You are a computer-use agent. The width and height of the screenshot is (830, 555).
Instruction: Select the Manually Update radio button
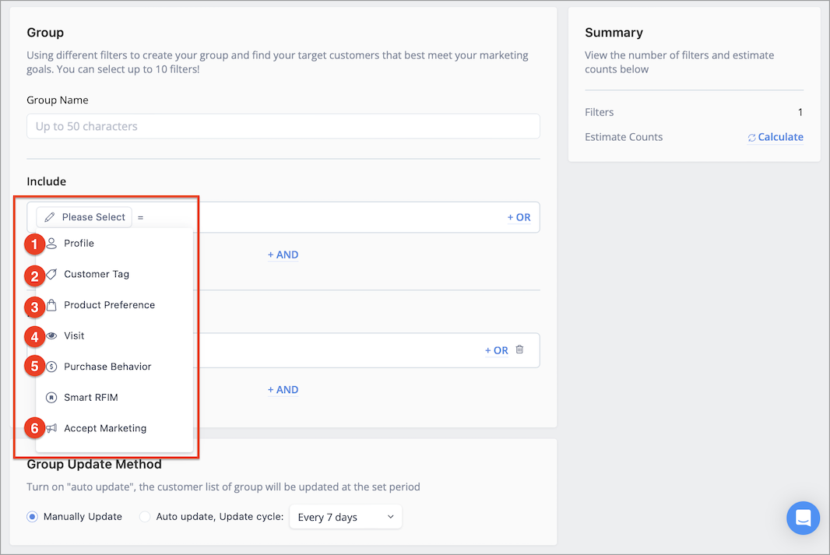(33, 517)
